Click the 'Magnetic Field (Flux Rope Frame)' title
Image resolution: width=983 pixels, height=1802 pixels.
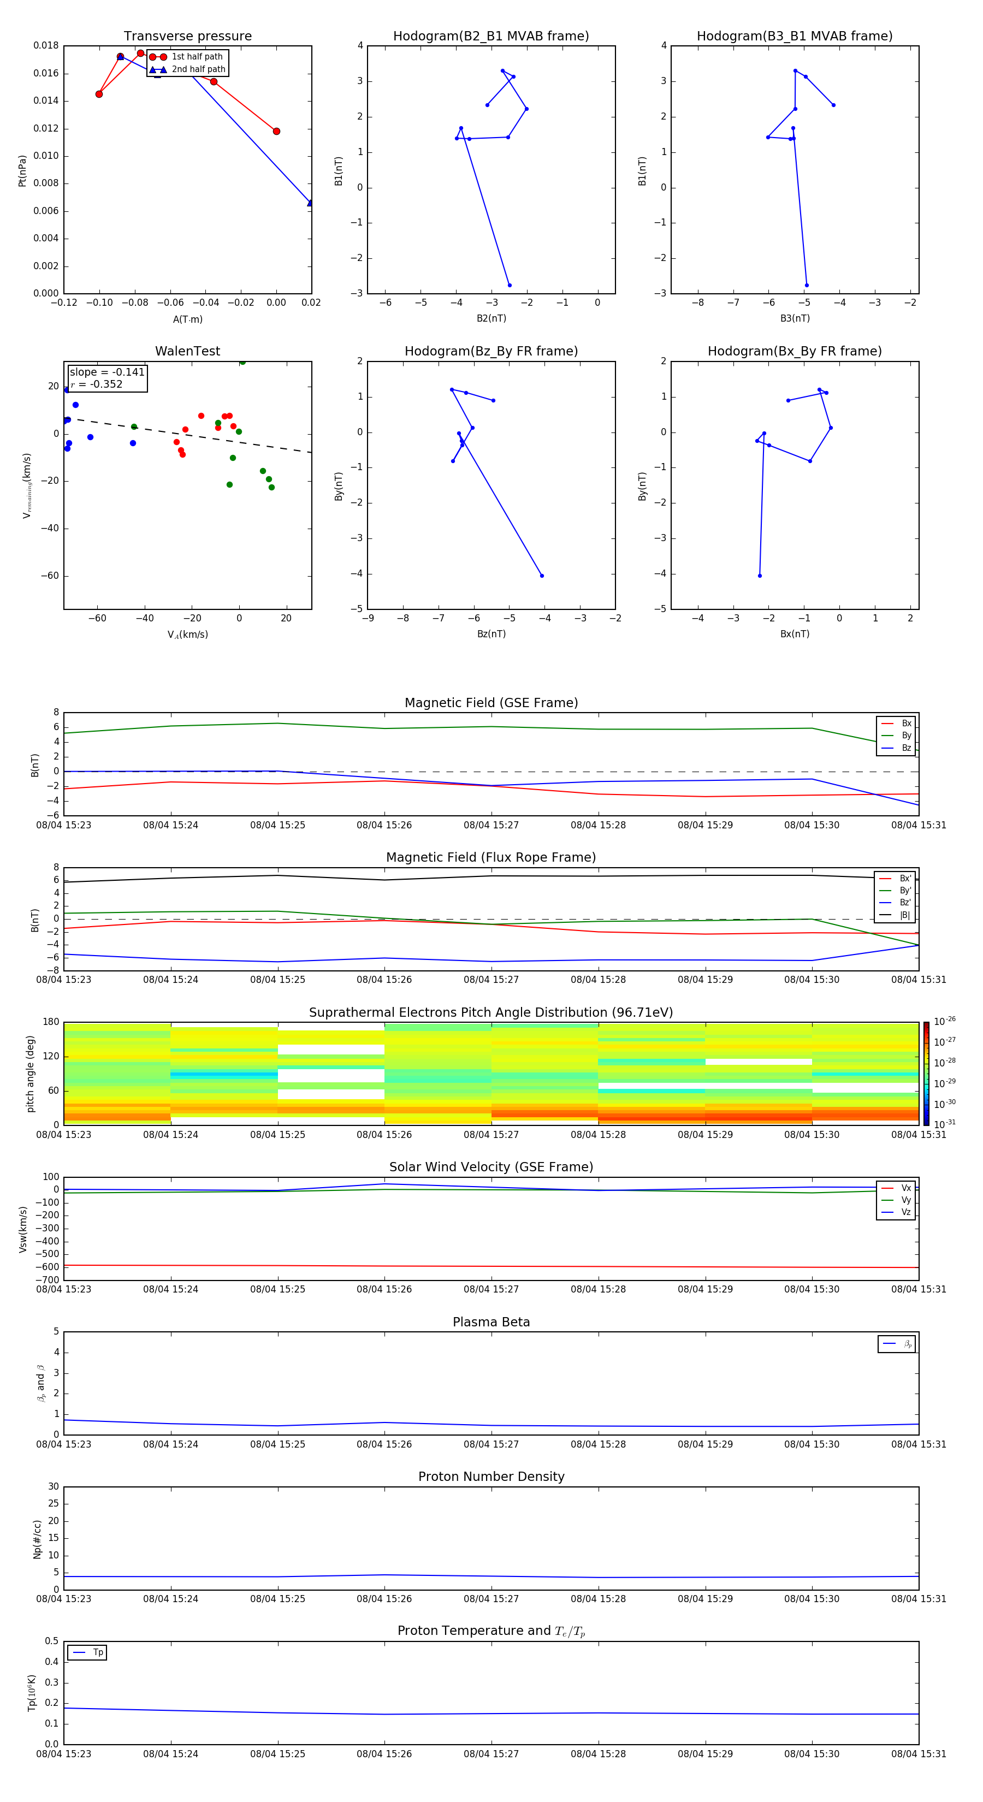[491, 858]
